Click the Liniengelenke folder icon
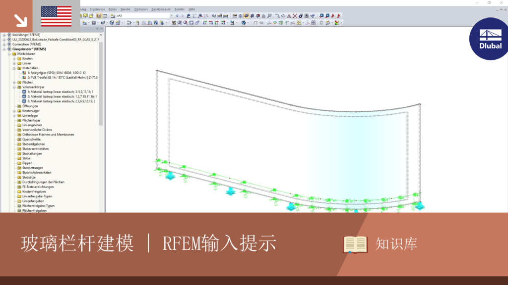The width and height of the screenshot is (508, 285). tap(19, 125)
